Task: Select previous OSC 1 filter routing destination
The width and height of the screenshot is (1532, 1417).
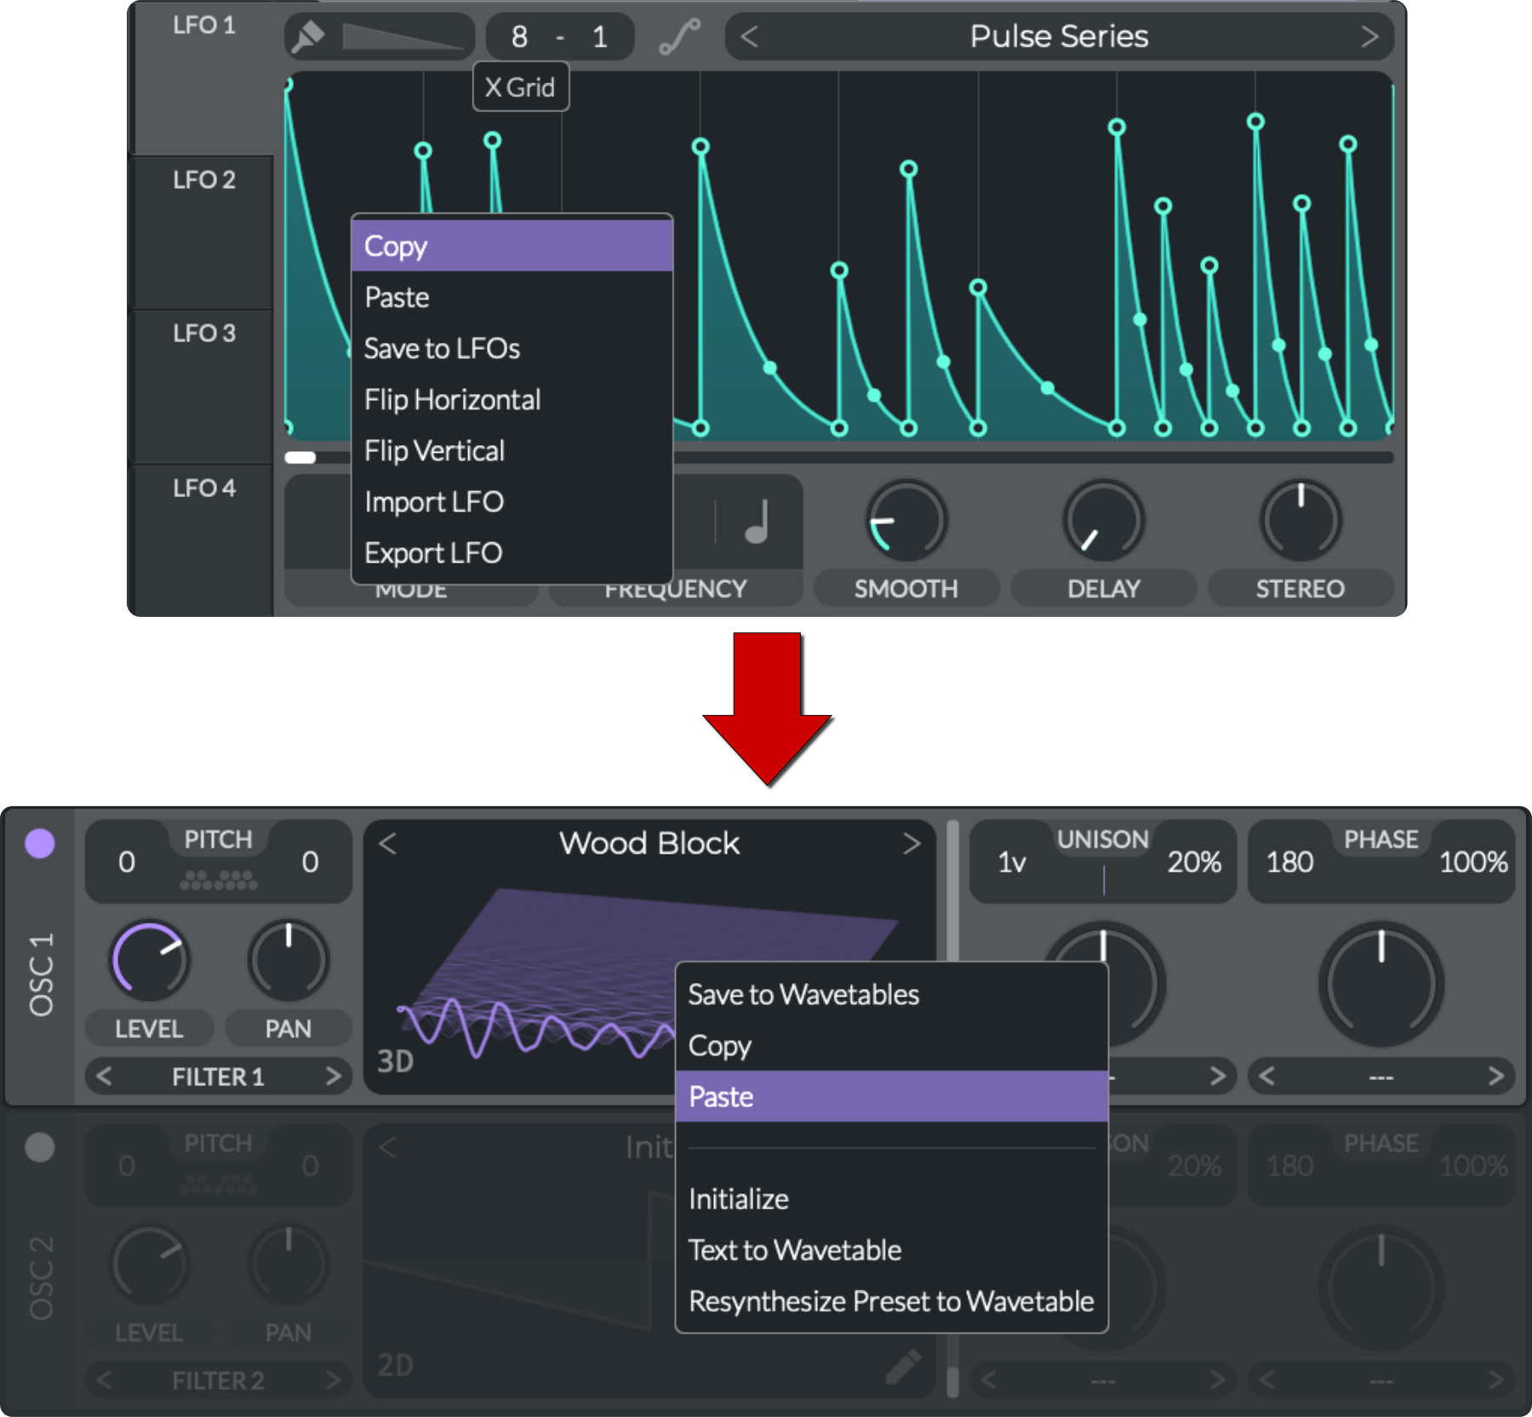Action: tap(104, 1077)
